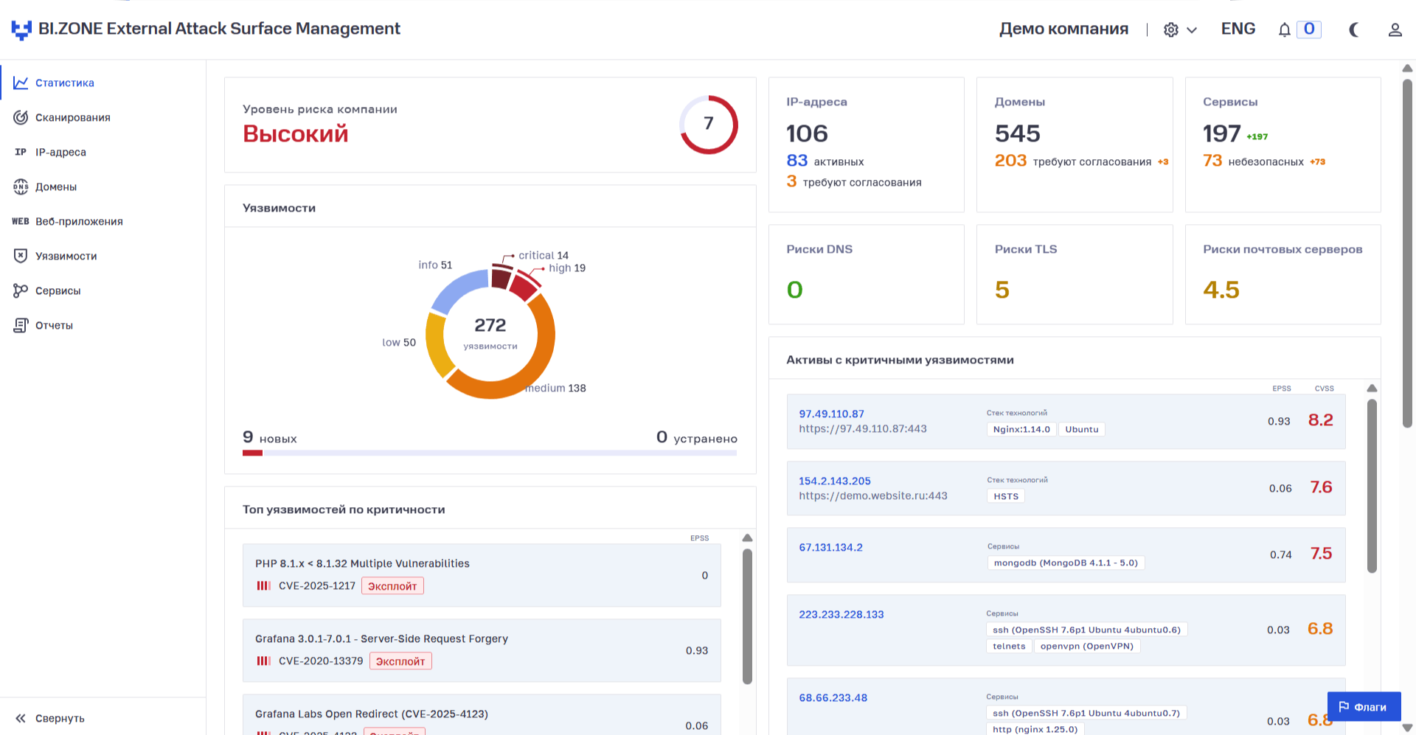
Task: Open Отчеты via the report icon
Action: (x=21, y=325)
